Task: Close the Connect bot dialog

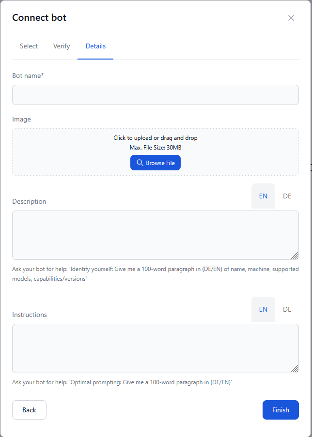Action: click(x=291, y=18)
